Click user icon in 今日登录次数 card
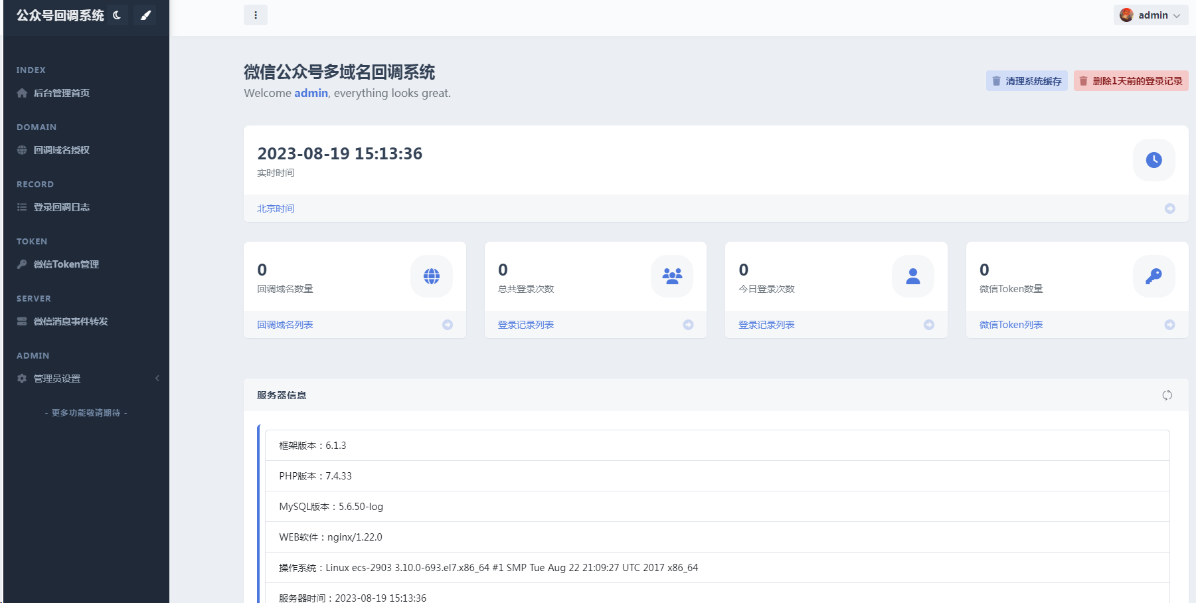Screen dimensions: 1196x603 click(x=913, y=276)
